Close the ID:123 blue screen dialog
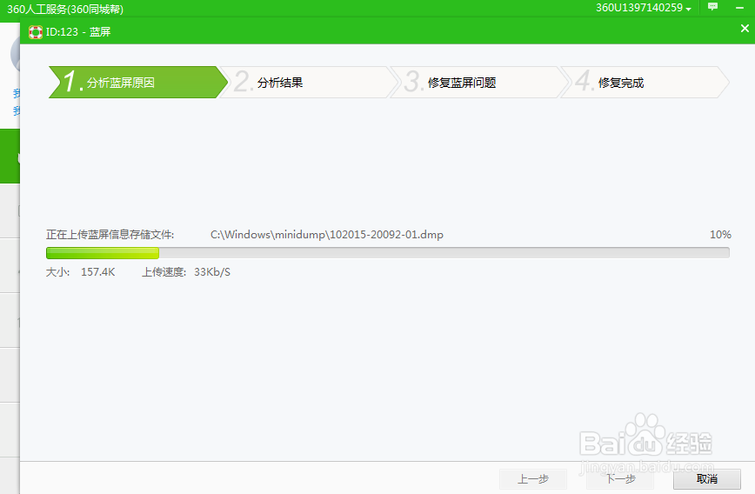 (x=745, y=29)
